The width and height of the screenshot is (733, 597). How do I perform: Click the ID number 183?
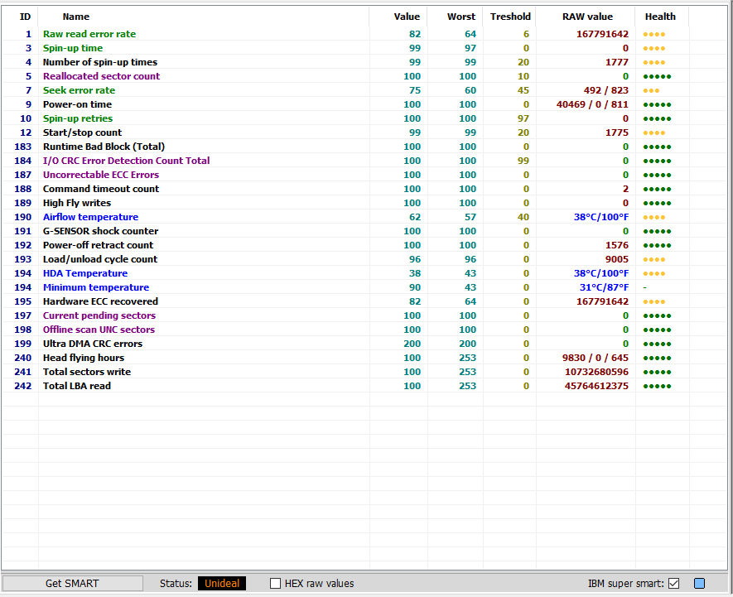pos(23,147)
